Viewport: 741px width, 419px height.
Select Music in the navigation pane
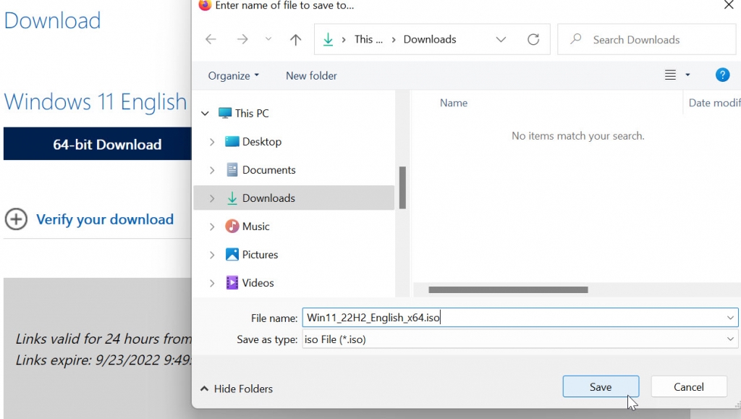click(x=255, y=226)
